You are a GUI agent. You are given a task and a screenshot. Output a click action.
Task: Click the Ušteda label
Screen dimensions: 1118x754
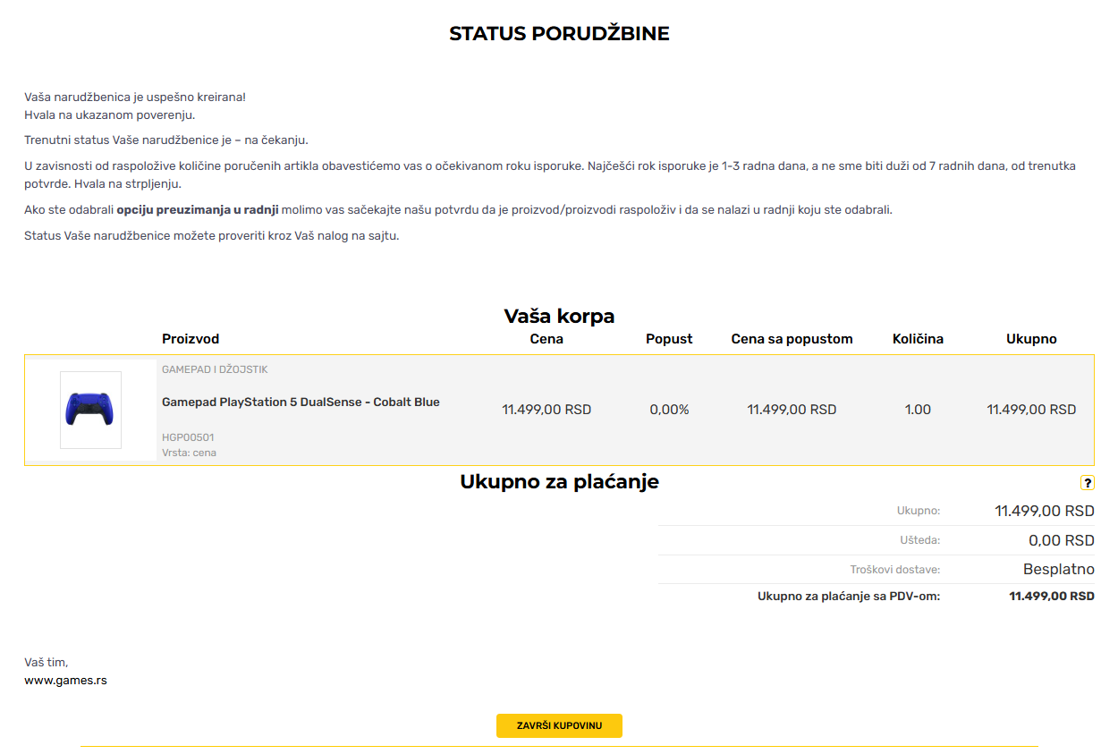pyautogui.click(x=920, y=540)
